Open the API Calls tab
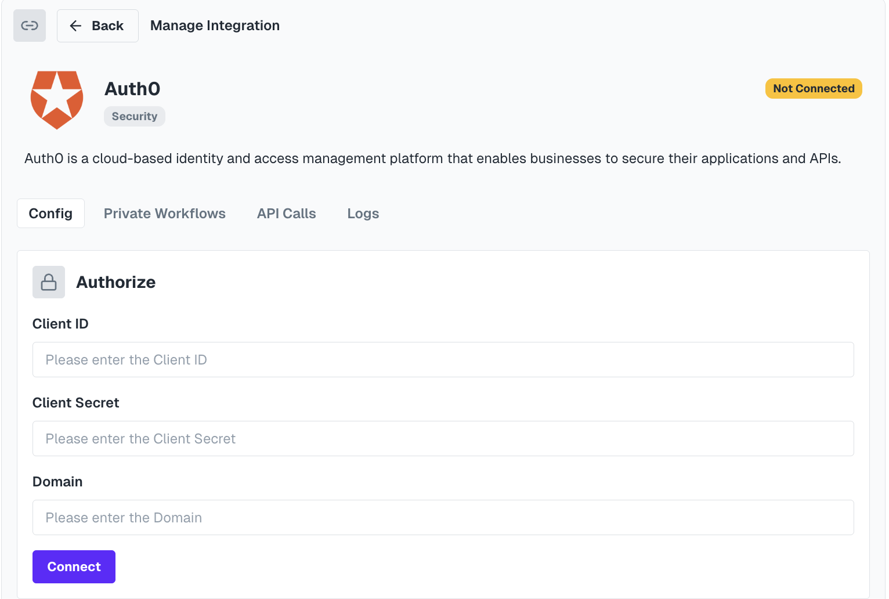 (x=287, y=213)
